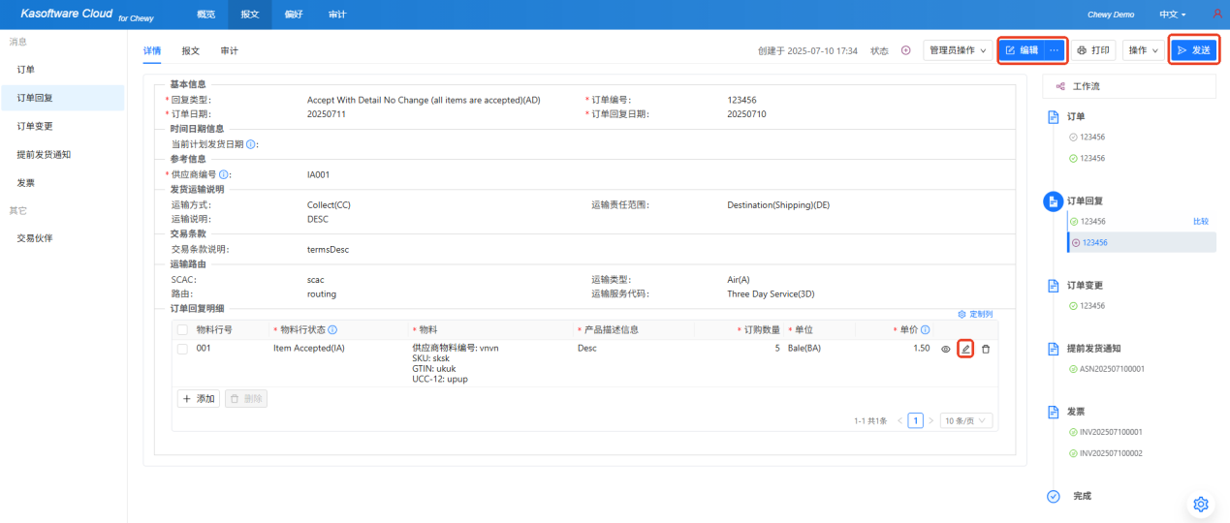Select 提前发货通知 in left sidebar

[x=44, y=154]
